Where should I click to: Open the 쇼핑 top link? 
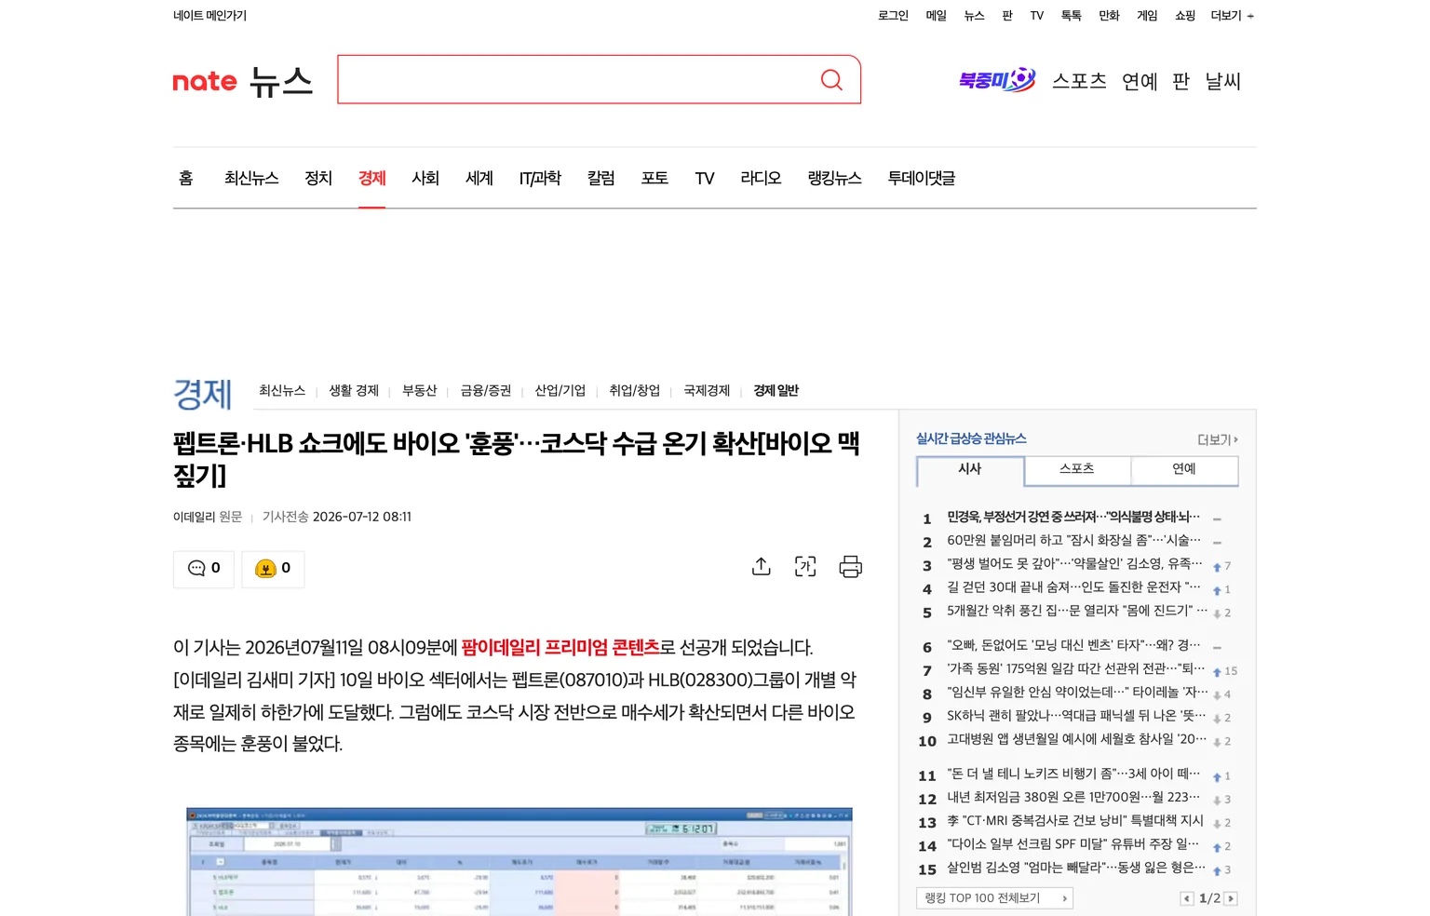(x=1185, y=16)
